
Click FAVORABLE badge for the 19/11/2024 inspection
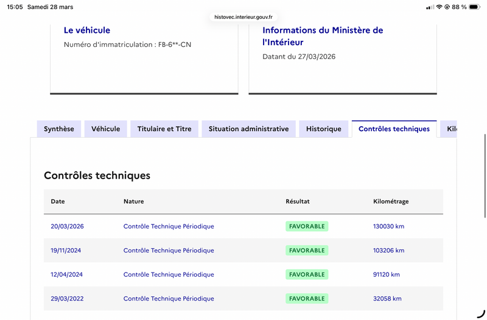point(307,251)
